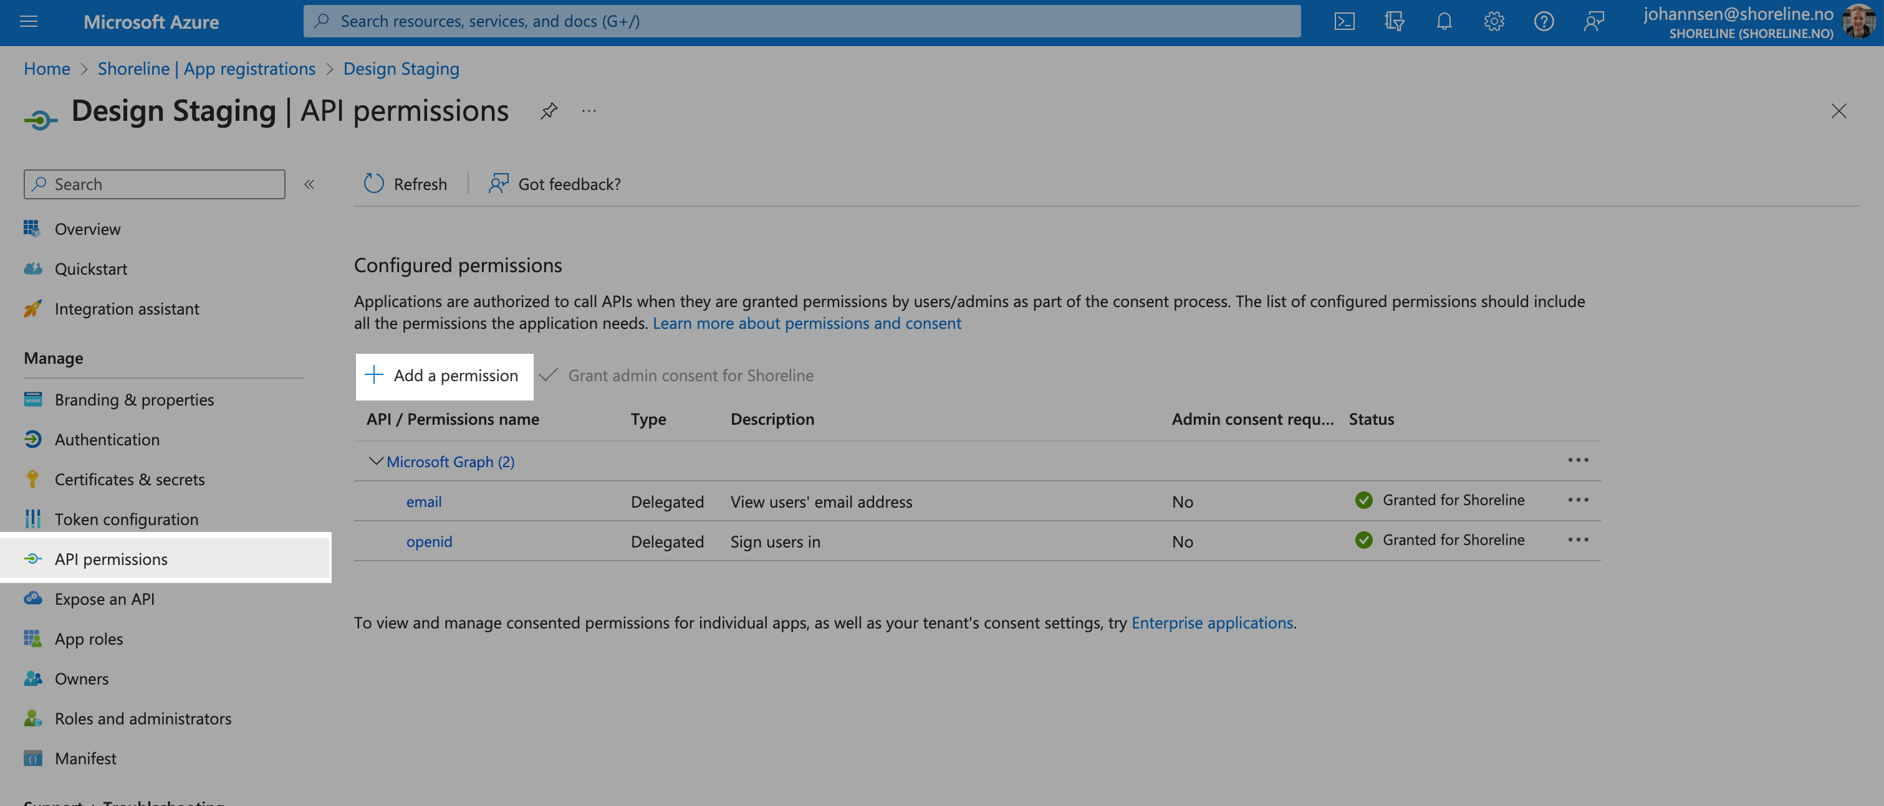Image resolution: width=1884 pixels, height=806 pixels.
Task: Click the API / Permissions name column header
Action: 453,419
